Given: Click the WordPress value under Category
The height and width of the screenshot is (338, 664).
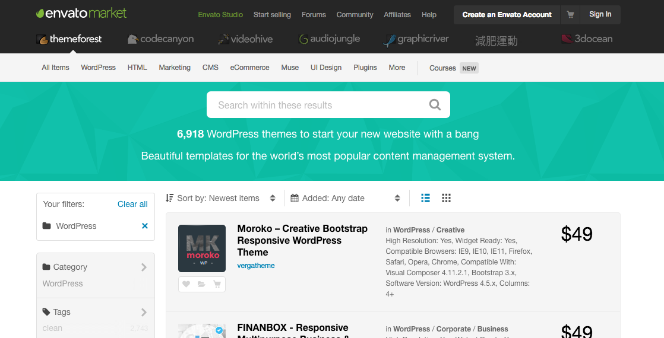Looking at the screenshot, I should click(x=63, y=283).
